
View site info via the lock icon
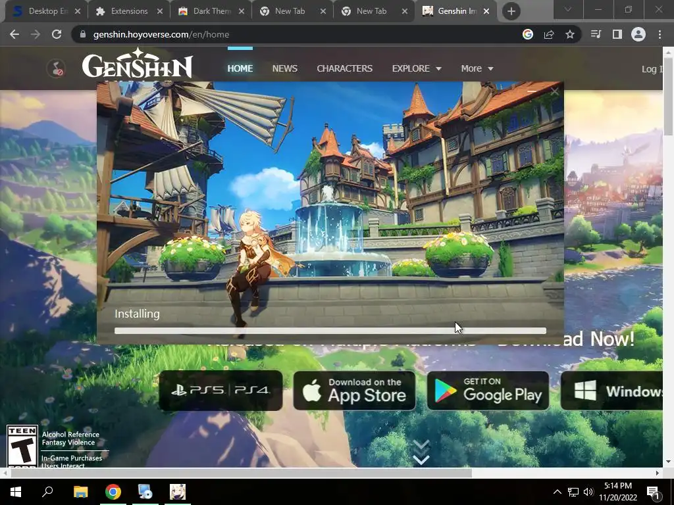coord(83,34)
